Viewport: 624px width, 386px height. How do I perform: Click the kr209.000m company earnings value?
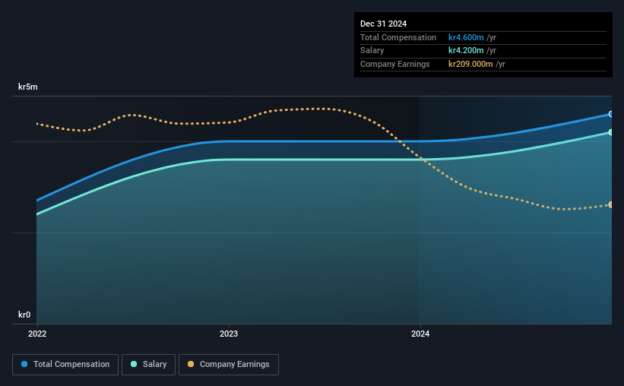470,64
